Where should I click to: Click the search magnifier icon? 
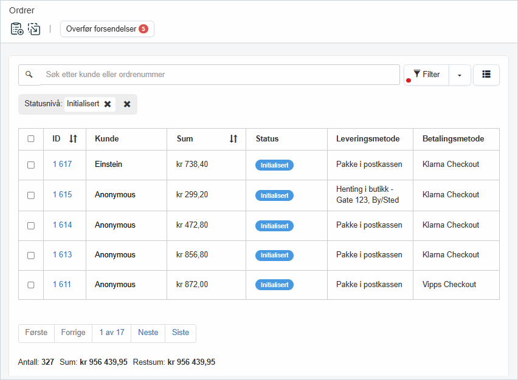click(x=29, y=75)
